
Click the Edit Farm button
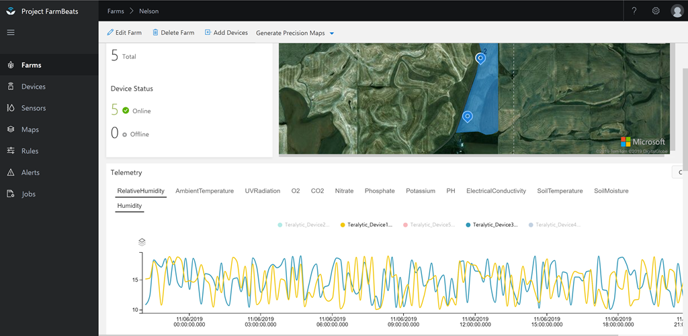(x=124, y=32)
